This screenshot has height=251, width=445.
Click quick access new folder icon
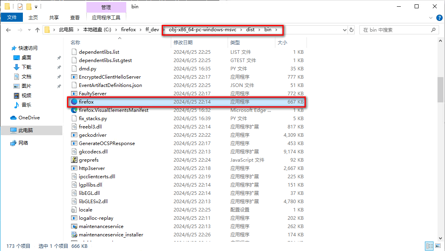(x=29, y=7)
